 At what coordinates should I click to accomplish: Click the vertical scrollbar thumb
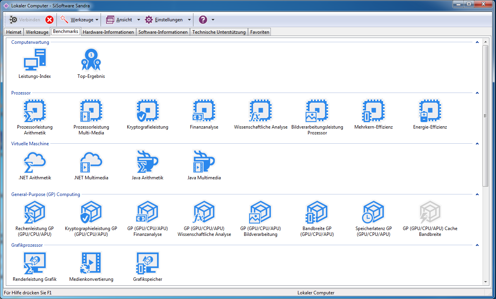(x=486, y=115)
